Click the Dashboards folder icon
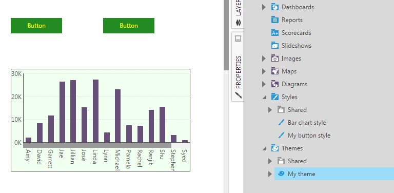This screenshot has width=394, height=193. 275,7
